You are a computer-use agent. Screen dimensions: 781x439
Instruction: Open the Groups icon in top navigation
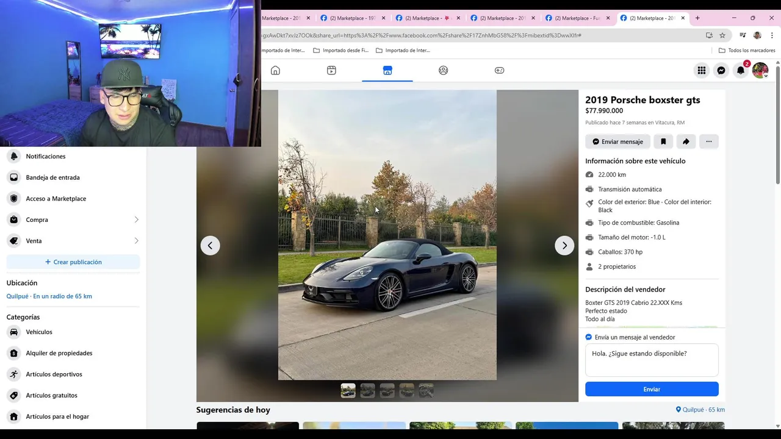444,70
